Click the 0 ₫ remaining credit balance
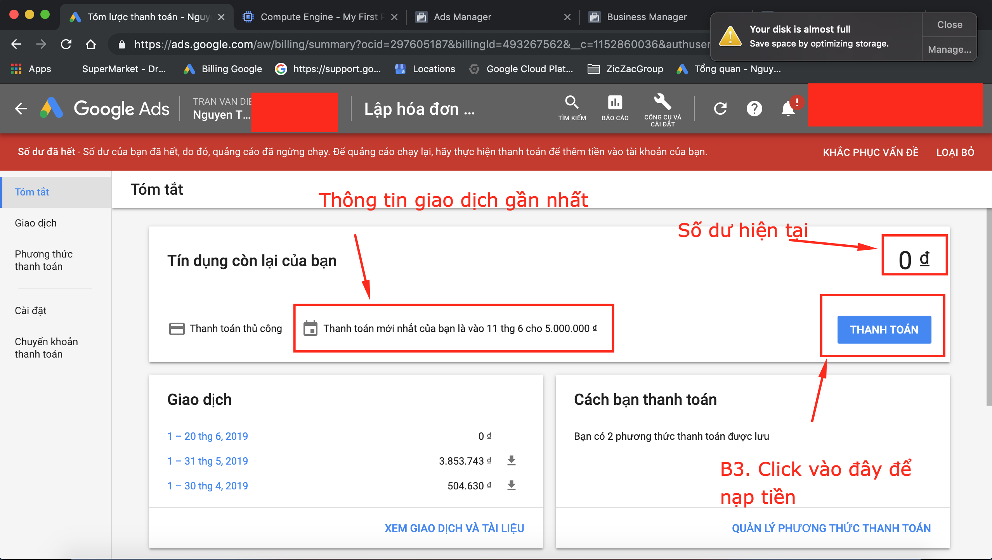Image resolution: width=992 pixels, height=560 pixels. pyautogui.click(x=914, y=259)
